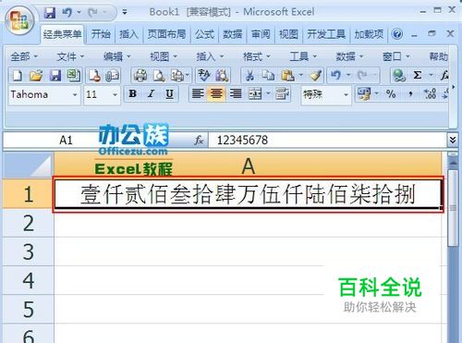Activate the Format Painter brush
The image size is (462, 343).
316,76
